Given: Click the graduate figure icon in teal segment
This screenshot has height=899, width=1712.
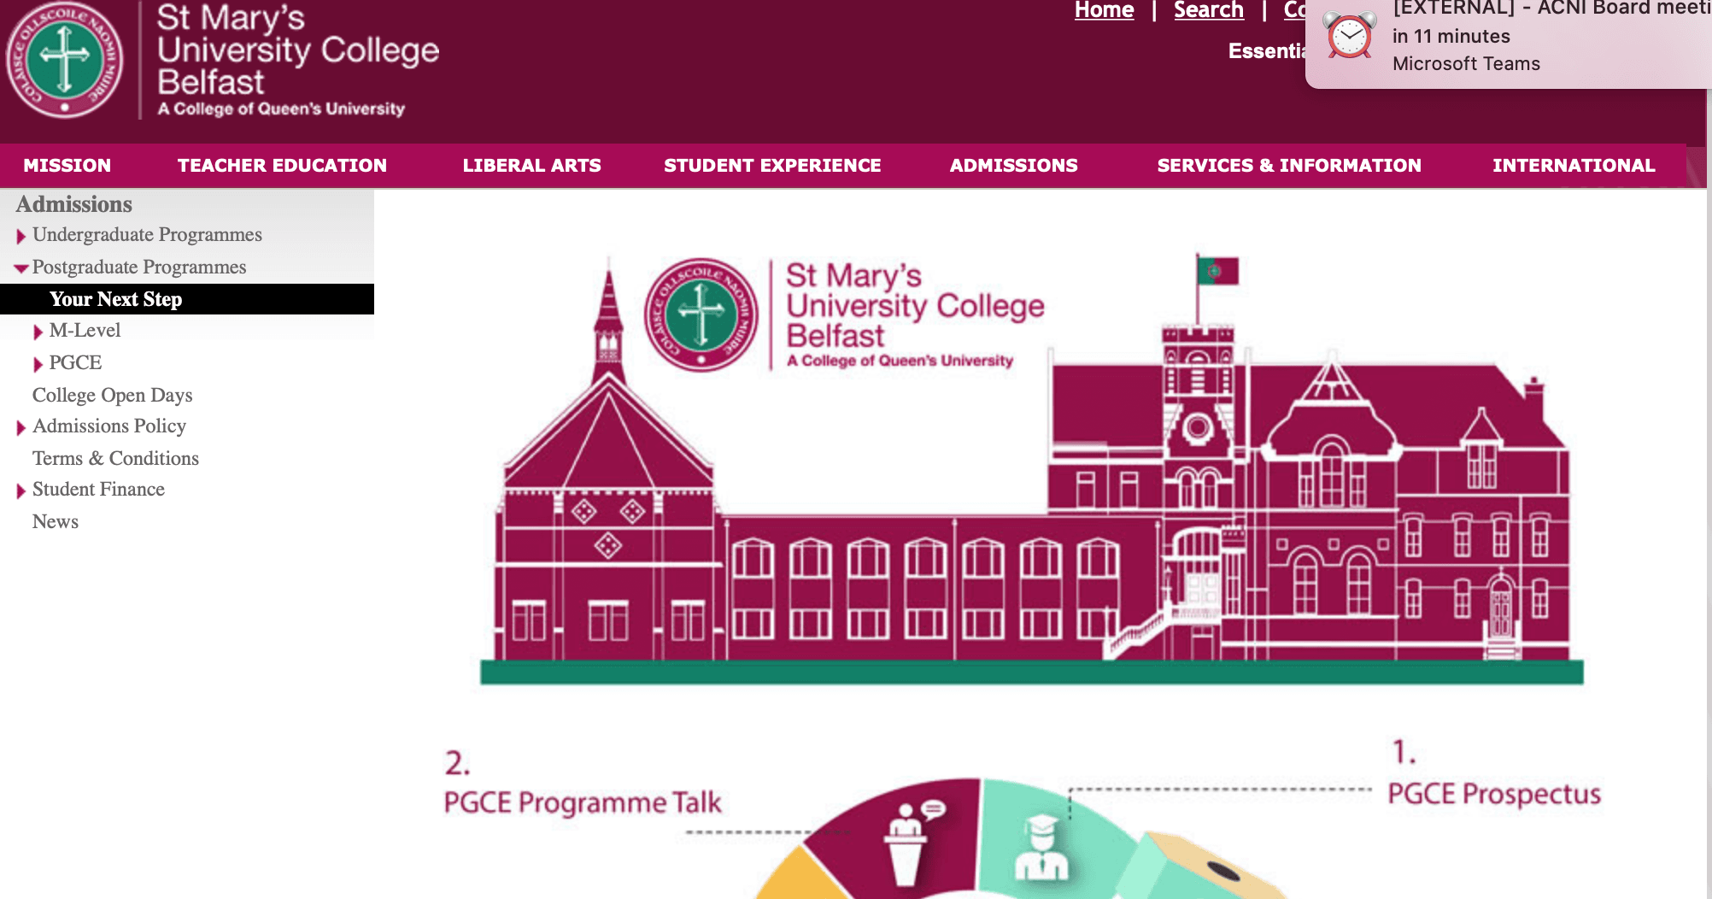Looking at the screenshot, I should tap(1041, 849).
